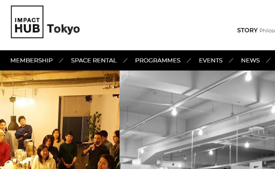The image size is (275, 169).
Task: Visit the NEWS navigation item
Action: (x=250, y=60)
